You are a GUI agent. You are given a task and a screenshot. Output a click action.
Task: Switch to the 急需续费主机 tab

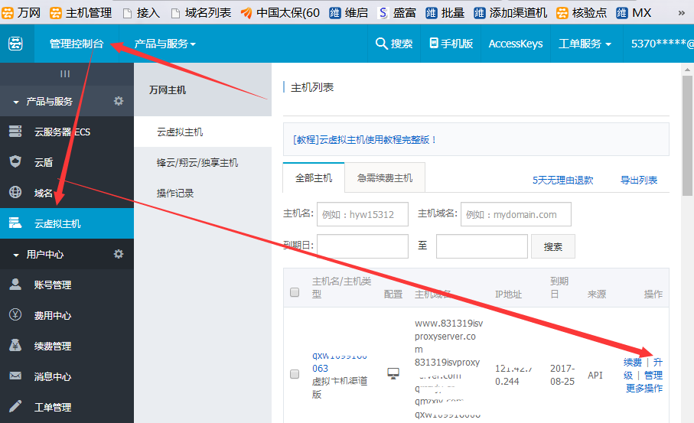pos(385,178)
